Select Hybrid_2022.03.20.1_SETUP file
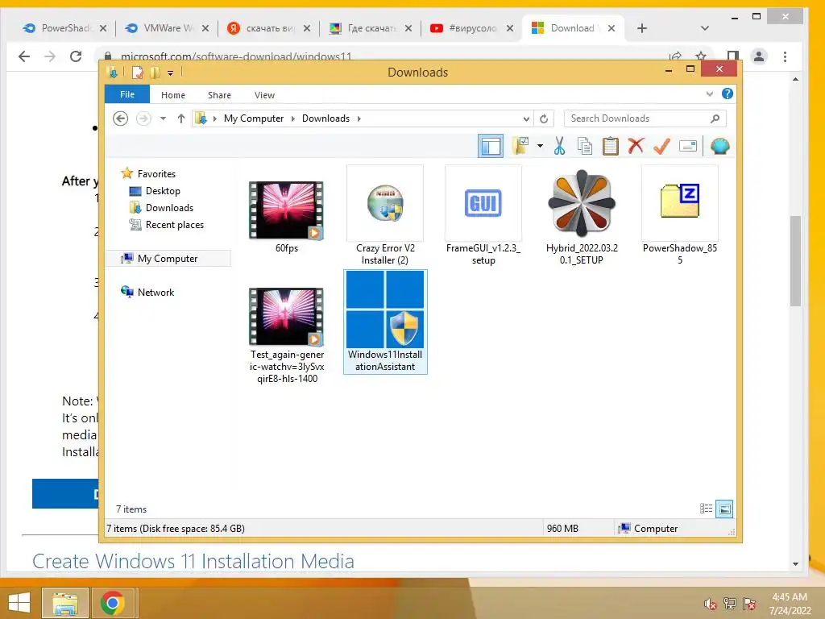Image resolution: width=825 pixels, height=619 pixels. (582, 216)
